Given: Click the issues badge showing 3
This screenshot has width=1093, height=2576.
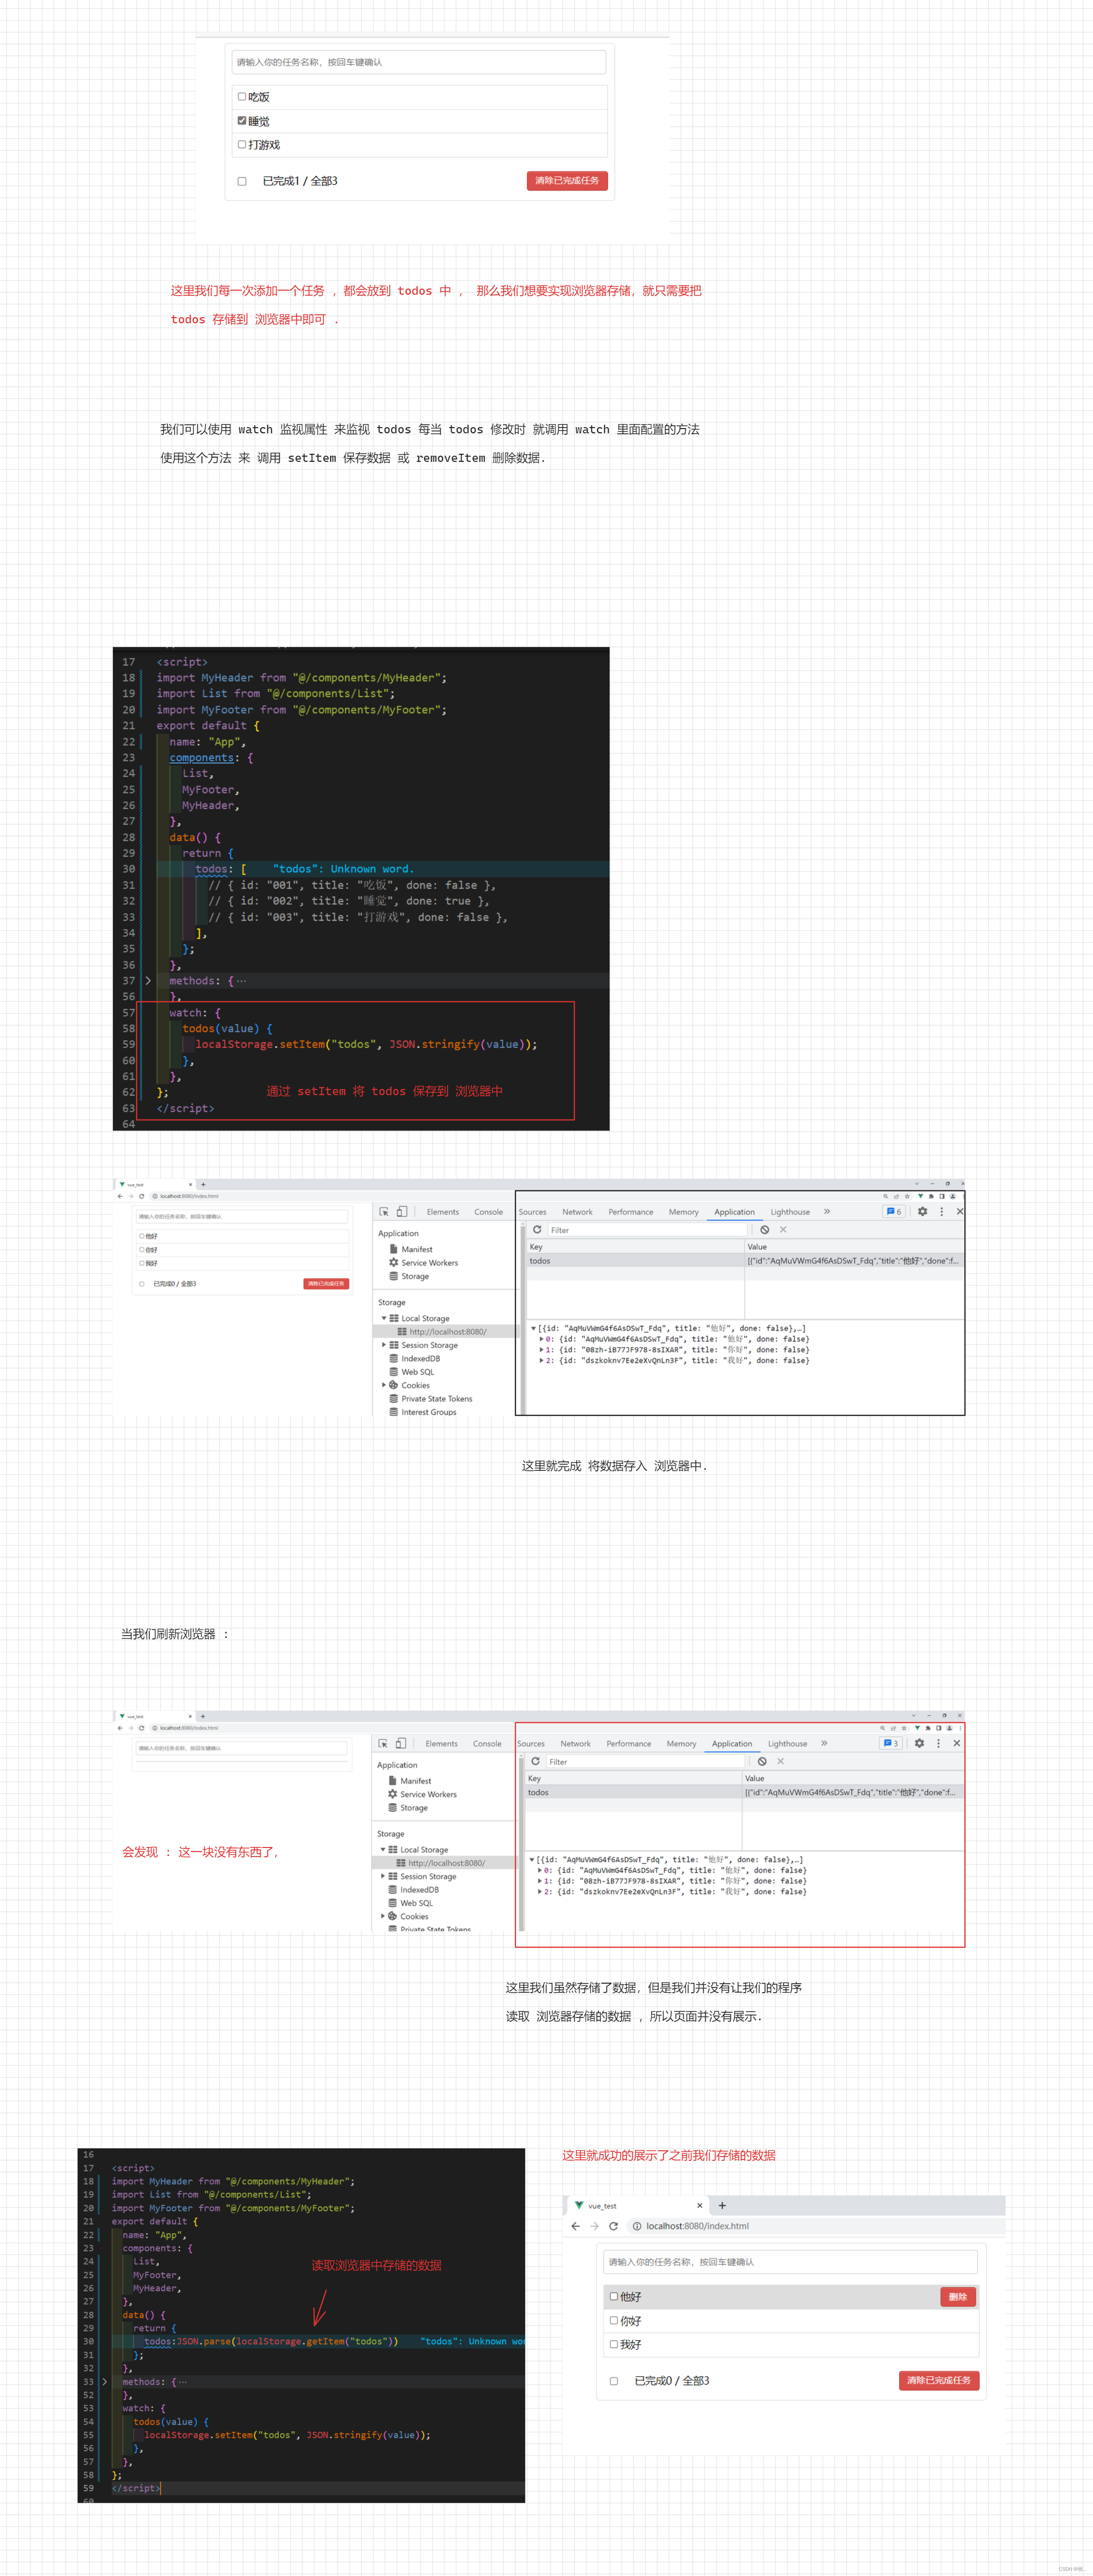Looking at the screenshot, I should pos(890,1743).
